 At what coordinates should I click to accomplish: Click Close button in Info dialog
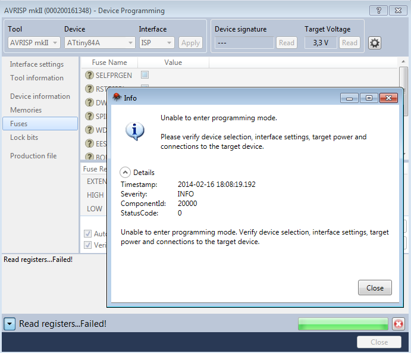click(x=375, y=288)
